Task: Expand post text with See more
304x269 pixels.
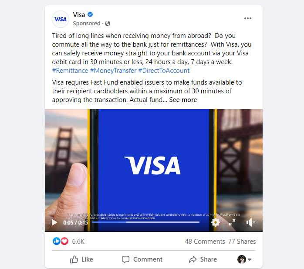Action: (183, 100)
